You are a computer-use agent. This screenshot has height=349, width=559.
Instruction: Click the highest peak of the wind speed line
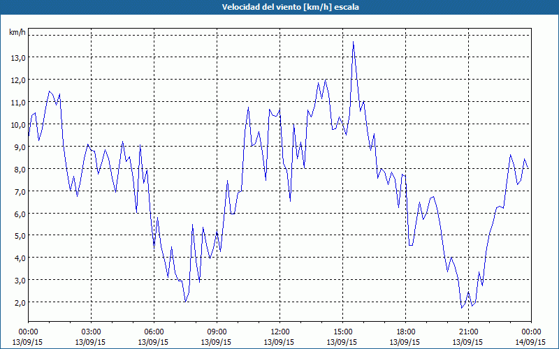pyautogui.click(x=353, y=42)
